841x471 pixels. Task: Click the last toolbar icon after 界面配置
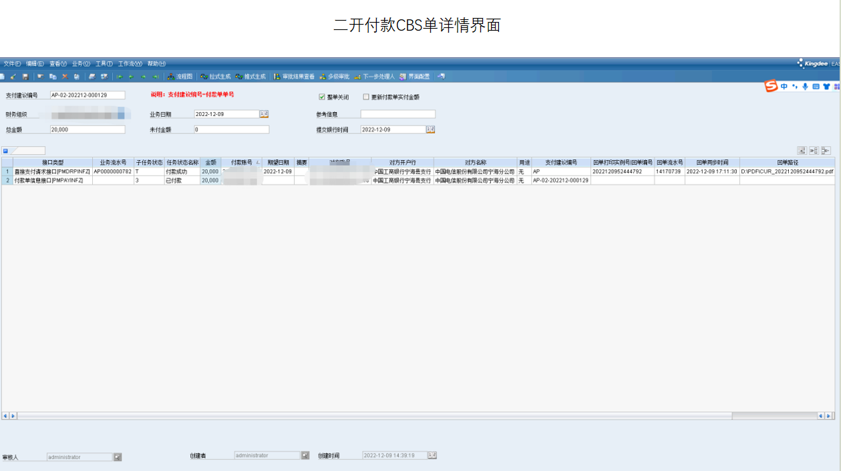click(x=441, y=76)
